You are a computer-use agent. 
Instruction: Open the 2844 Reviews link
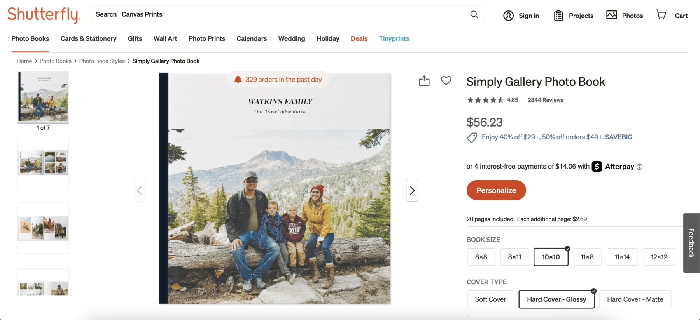(545, 100)
